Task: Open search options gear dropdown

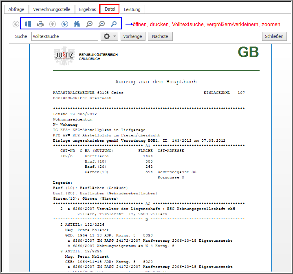Action: pyautogui.click(x=109, y=36)
